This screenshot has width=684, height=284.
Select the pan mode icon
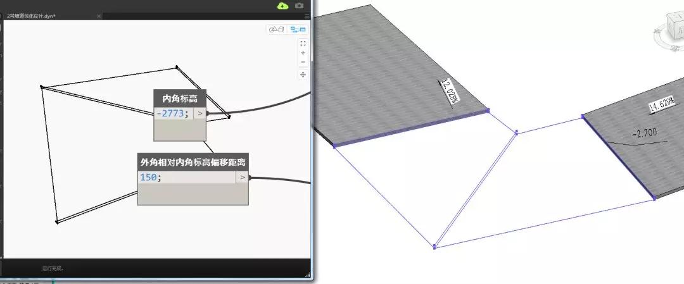[303, 75]
